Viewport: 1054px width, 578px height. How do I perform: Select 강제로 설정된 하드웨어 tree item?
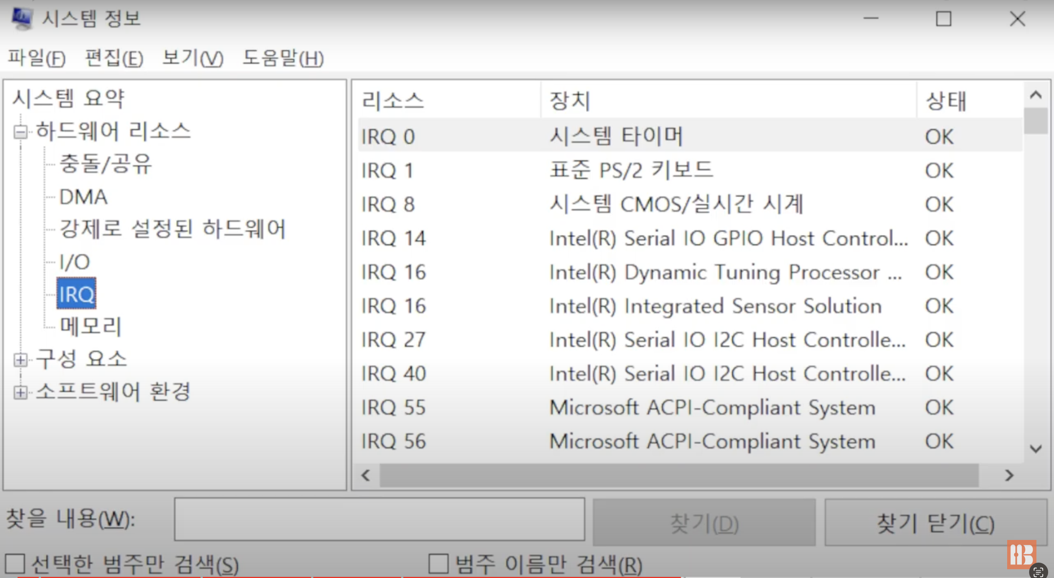pos(172,229)
